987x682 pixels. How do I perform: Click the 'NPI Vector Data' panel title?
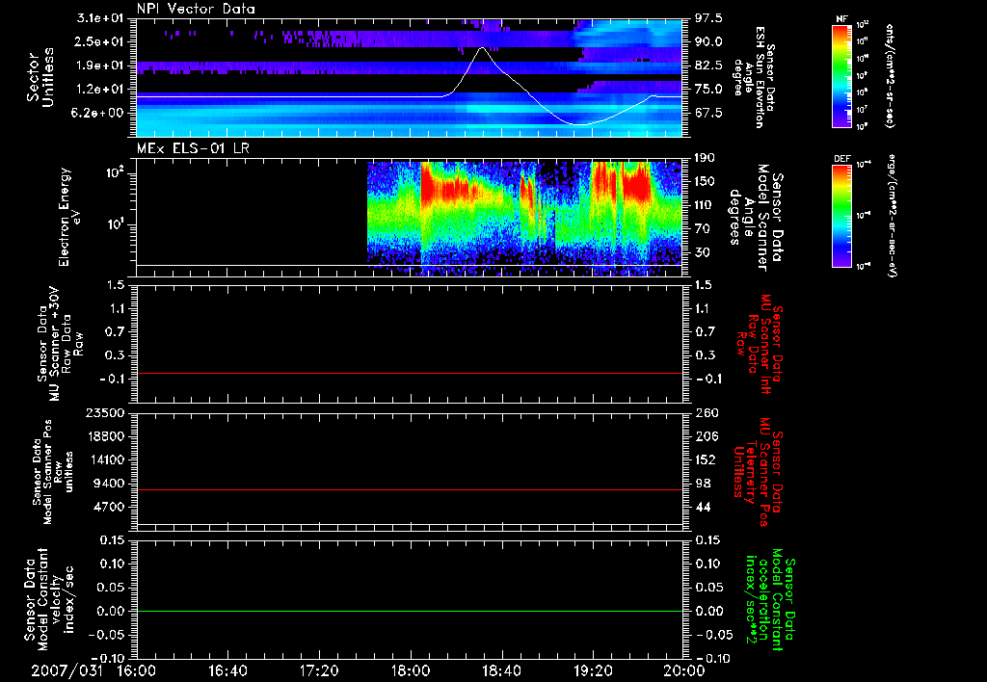[x=196, y=9]
